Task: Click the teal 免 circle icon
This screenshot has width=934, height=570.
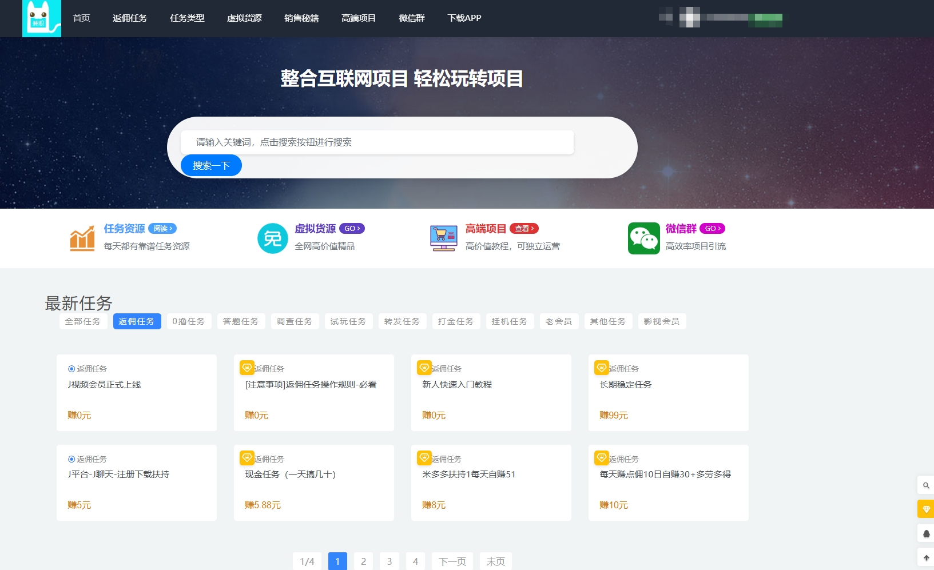Action: 272,238
